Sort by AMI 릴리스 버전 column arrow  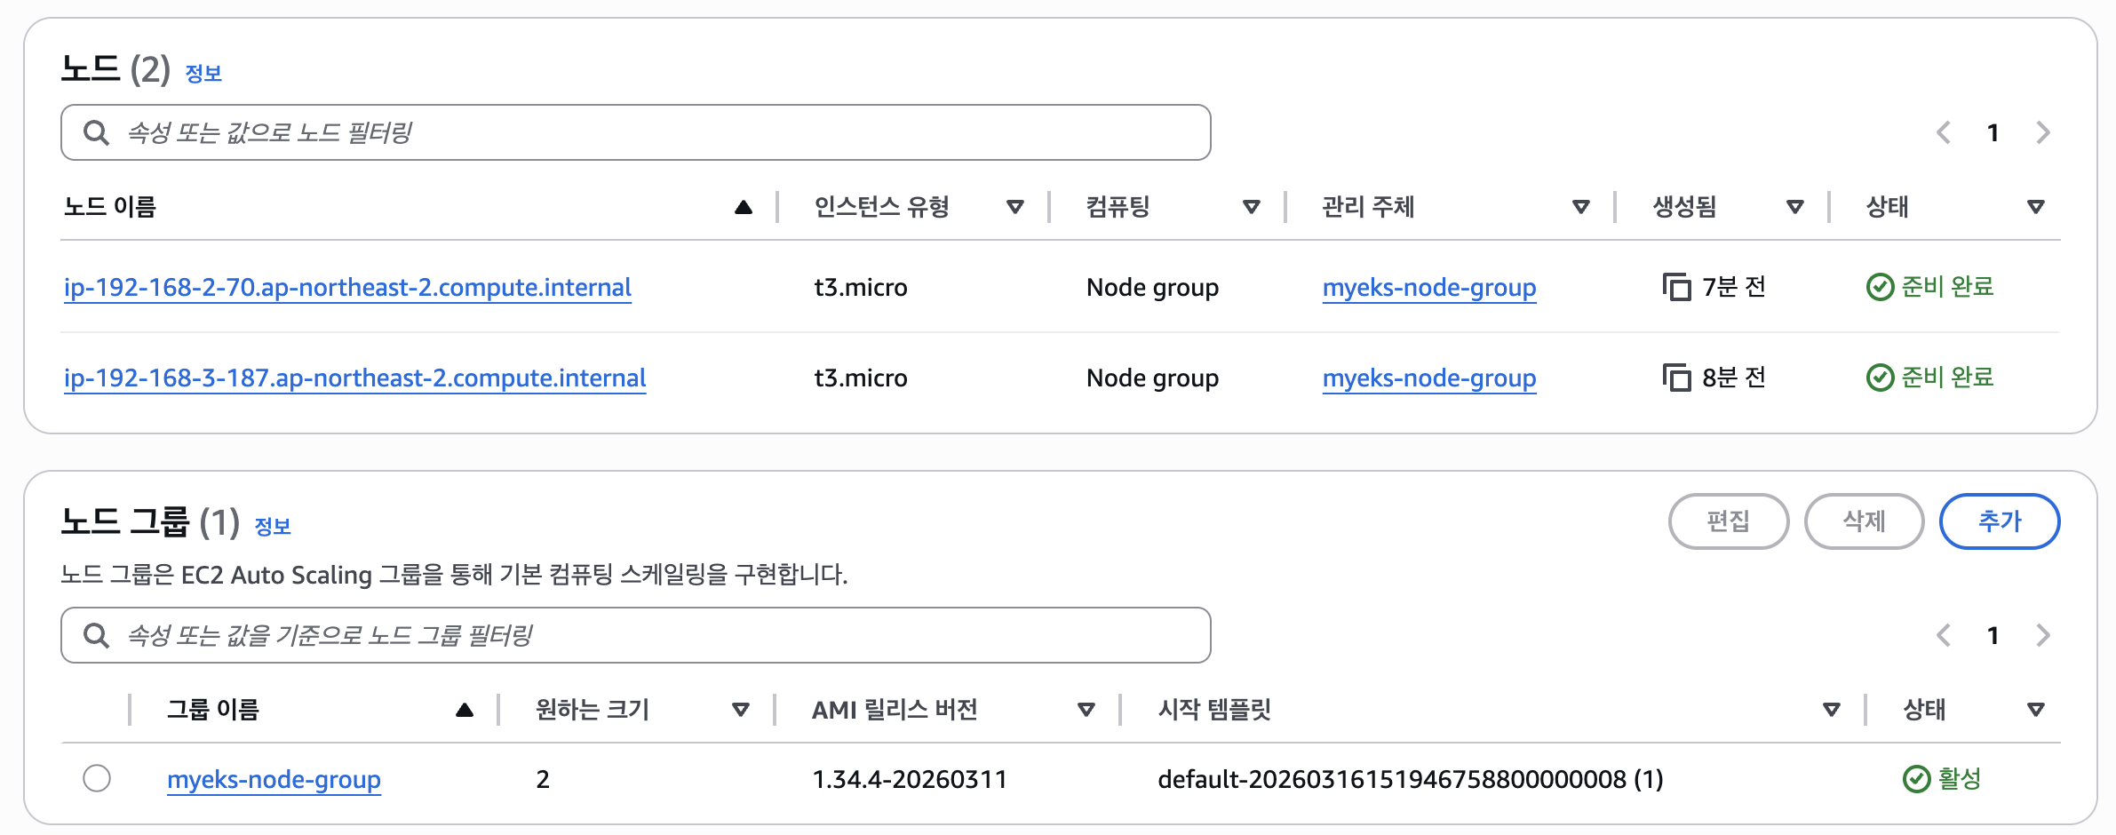[1086, 711]
